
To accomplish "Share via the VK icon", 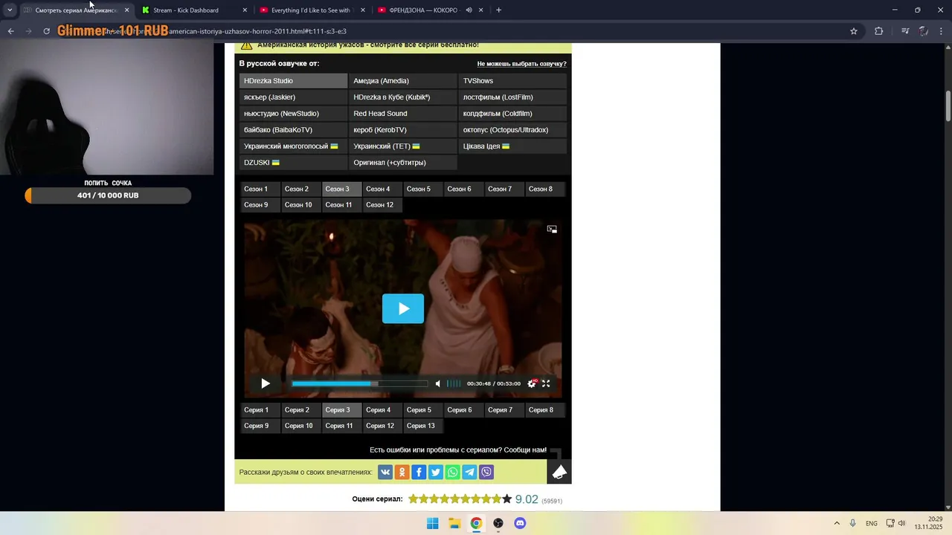I will pos(385,472).
